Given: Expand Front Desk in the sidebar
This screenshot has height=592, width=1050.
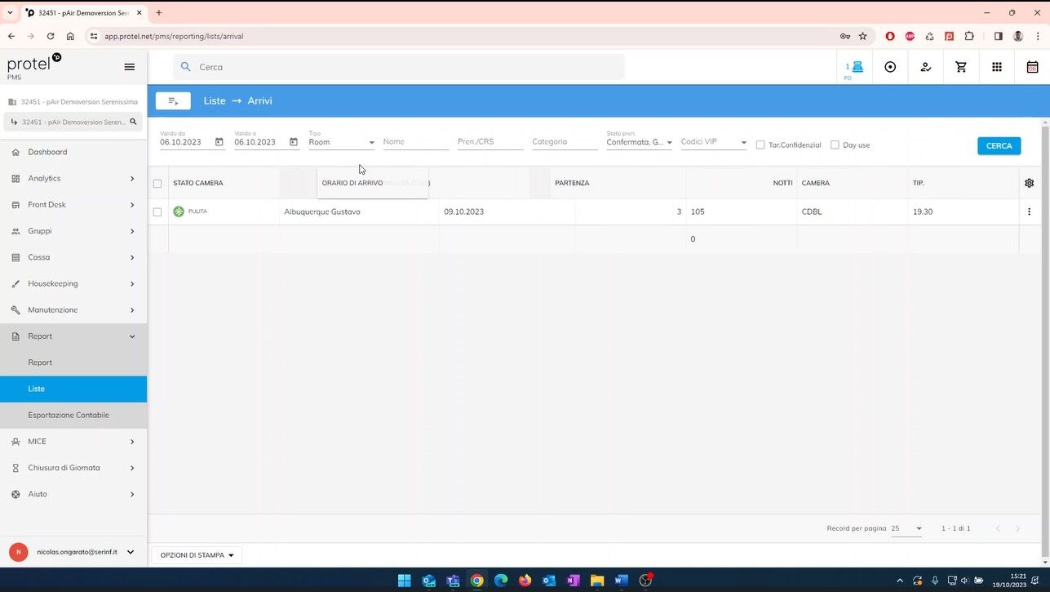Looking at the screenshot, I should click(73, 205).
